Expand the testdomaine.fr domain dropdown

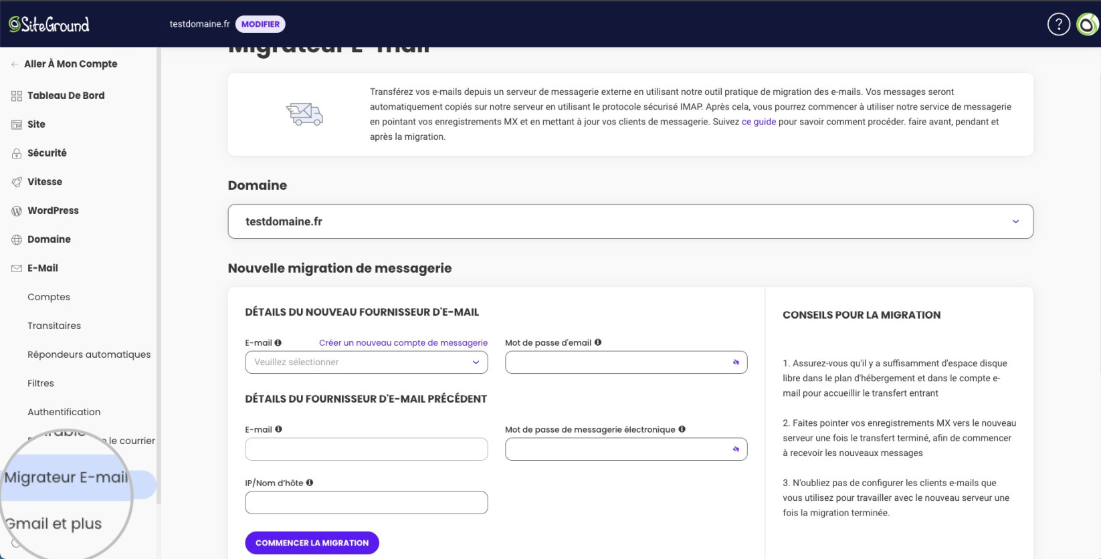click(630, 221)
